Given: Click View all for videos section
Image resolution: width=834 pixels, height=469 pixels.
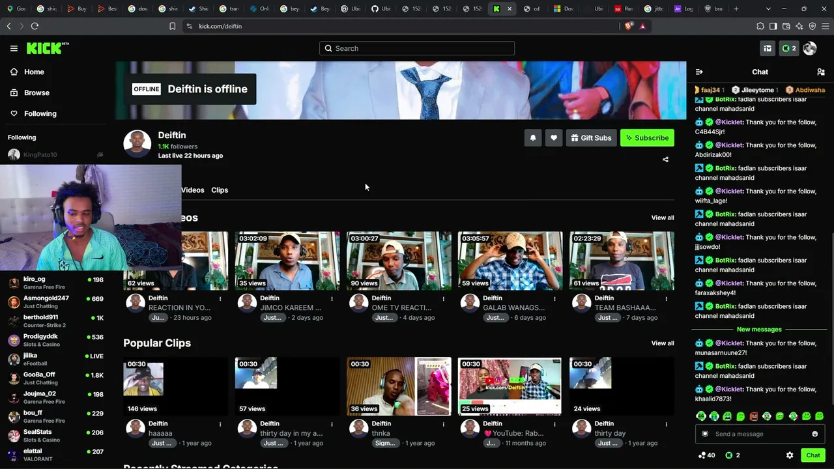Looking at the screenshot, I should 663,218.
